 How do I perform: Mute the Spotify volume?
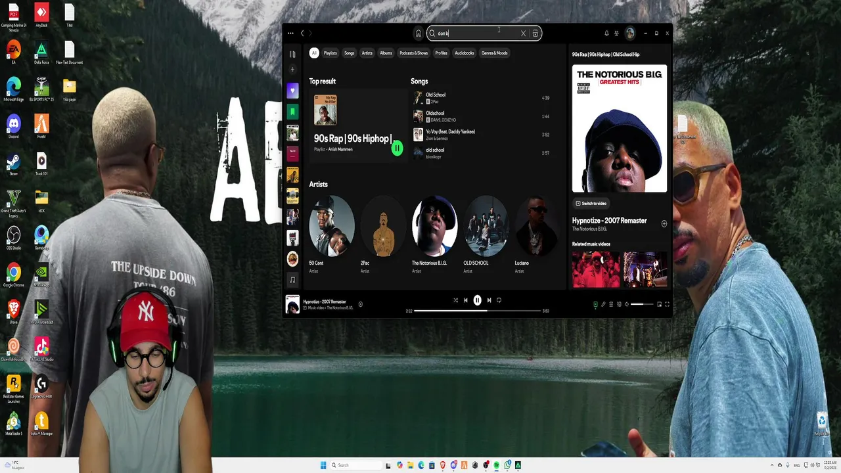click(x=627, y=304)
